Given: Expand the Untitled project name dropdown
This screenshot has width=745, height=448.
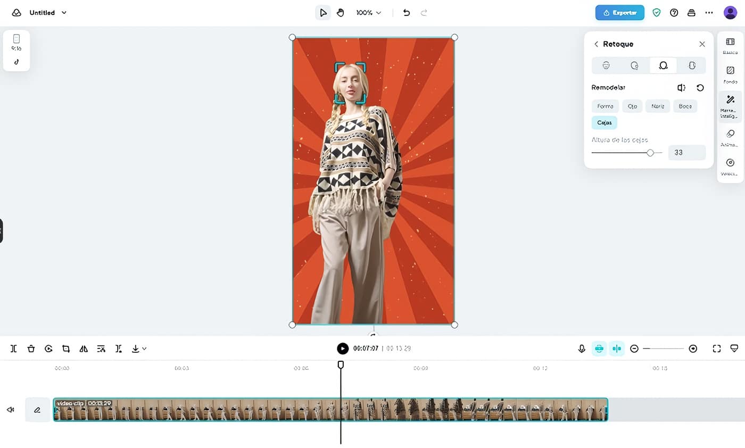Looking at the screenshot, I should tap(64, 12).
